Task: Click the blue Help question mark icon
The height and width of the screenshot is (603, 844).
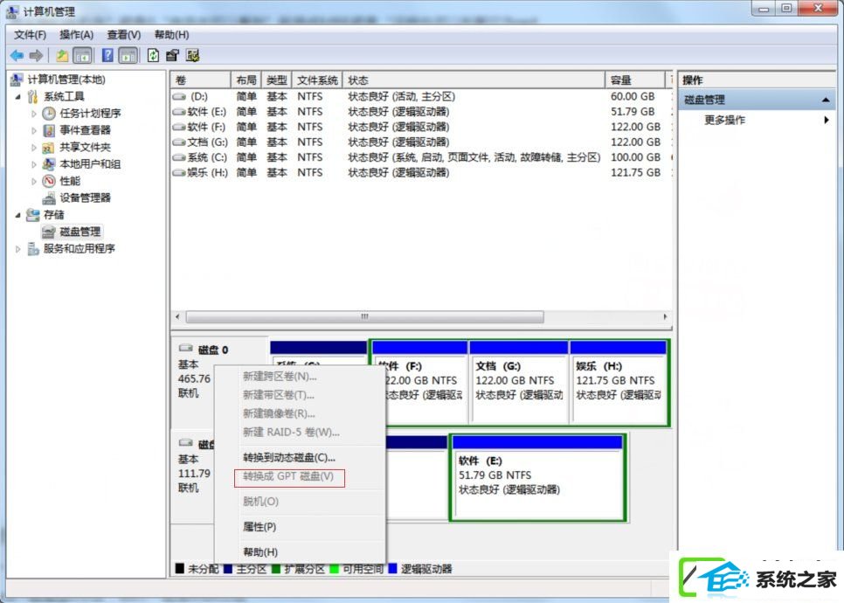Action: pos(107,55)
